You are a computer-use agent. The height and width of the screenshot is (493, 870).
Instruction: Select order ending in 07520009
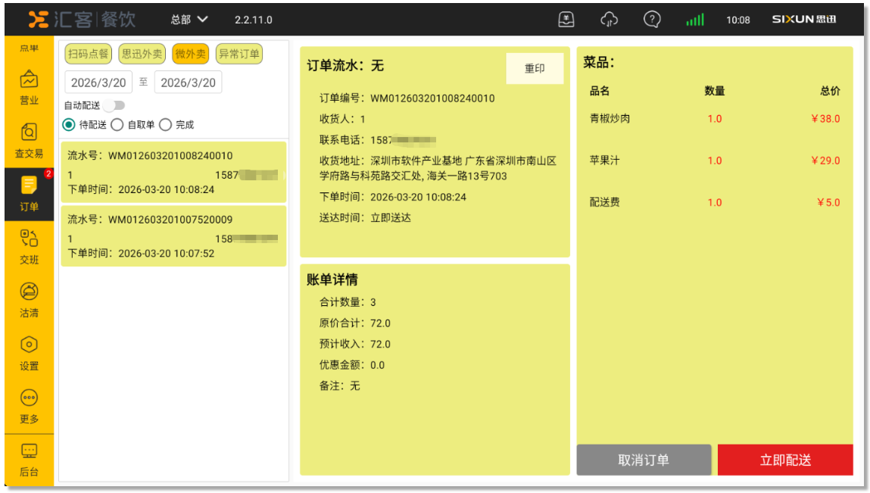pos(173,236)
